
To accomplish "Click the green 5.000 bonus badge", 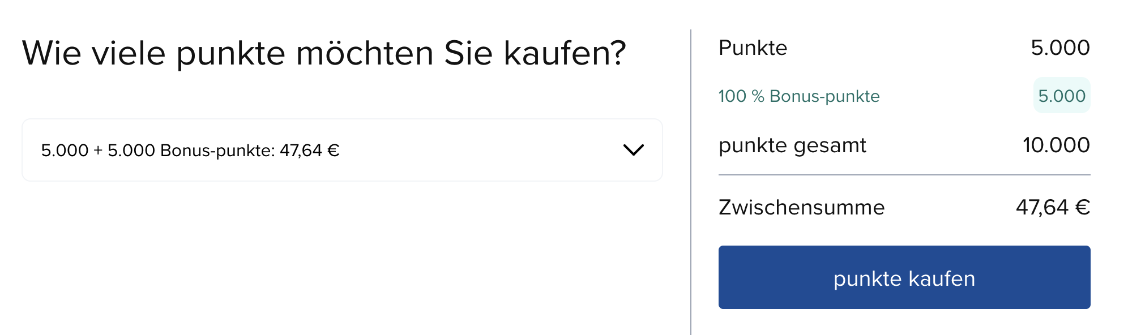I will click(x=1061, y=96).
